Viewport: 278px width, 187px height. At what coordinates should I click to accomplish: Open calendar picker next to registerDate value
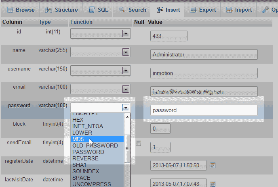[x=213, y=165]
